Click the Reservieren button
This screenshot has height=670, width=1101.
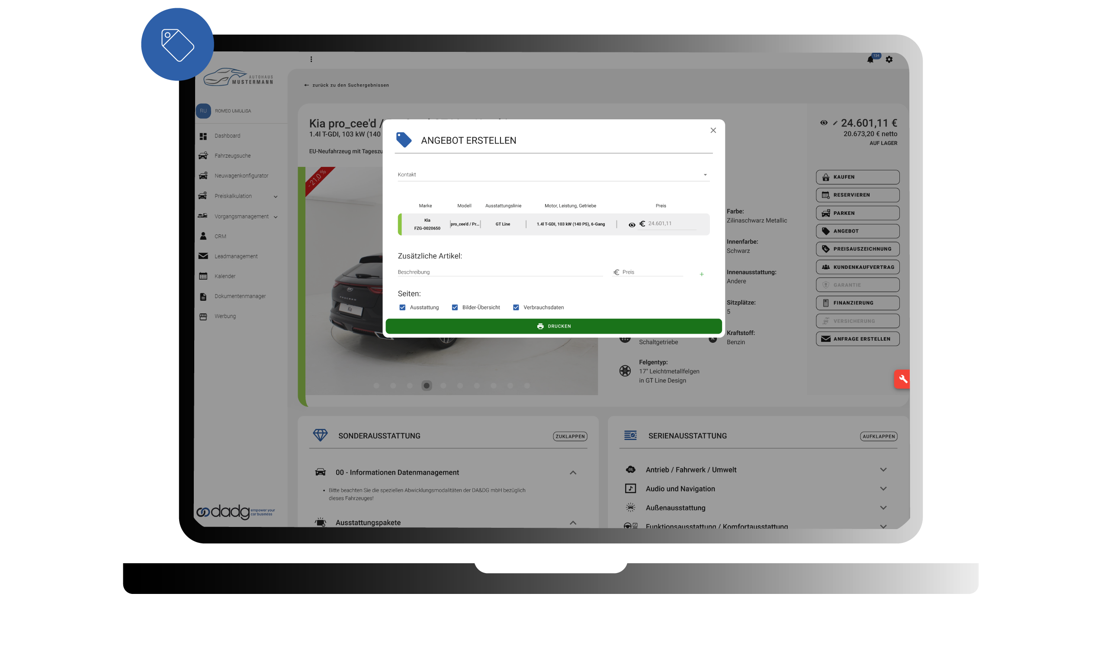tap(857, 195)
